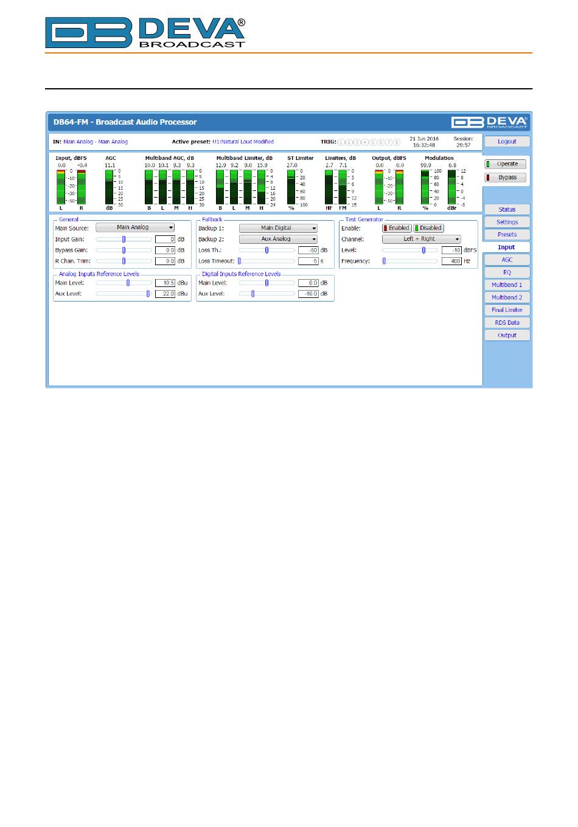Click TRIG indicator number 5
The width and height of the screenshot is (578, 827).
click(x=373, y=142)
